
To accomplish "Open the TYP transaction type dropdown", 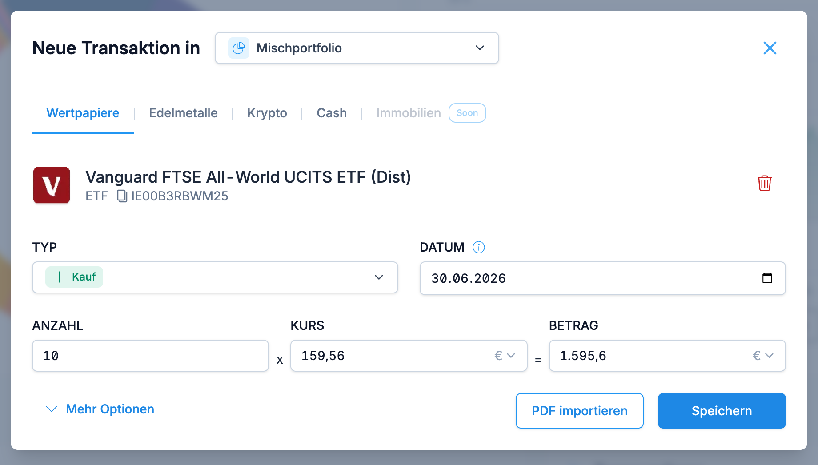I will click(215, 277).
